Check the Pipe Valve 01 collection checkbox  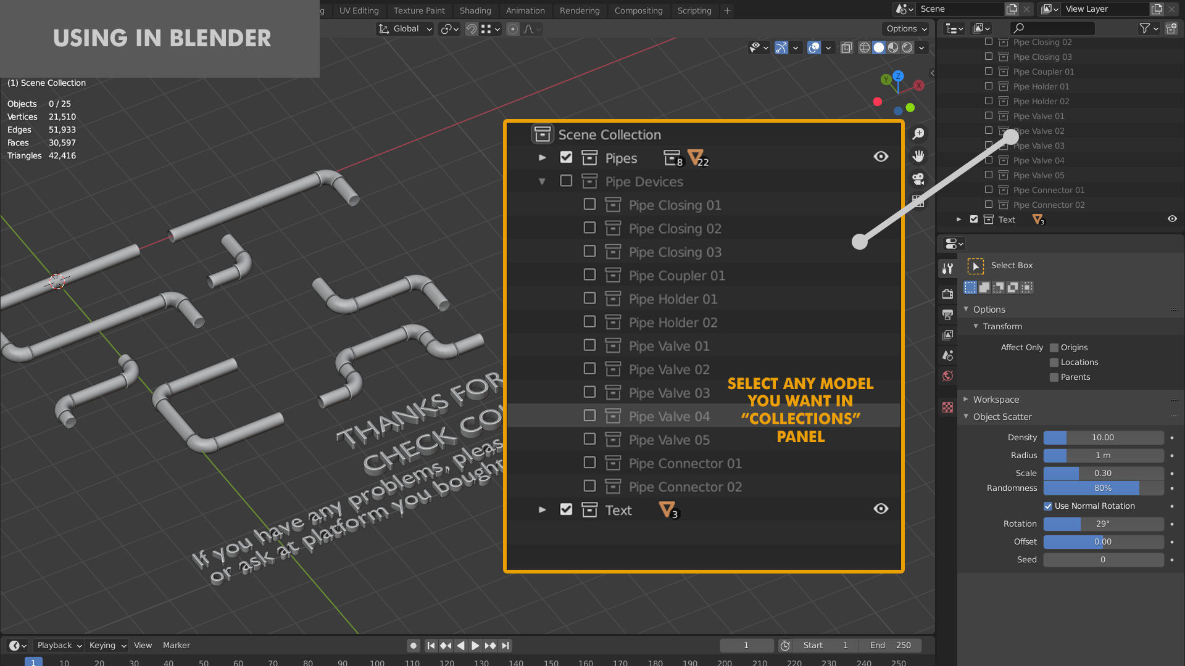pos(989,116)
